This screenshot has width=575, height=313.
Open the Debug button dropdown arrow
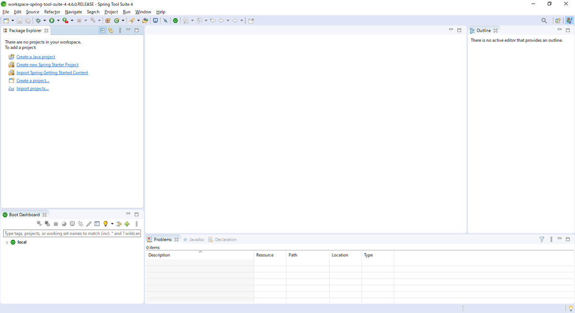click(x=44, y=20)
